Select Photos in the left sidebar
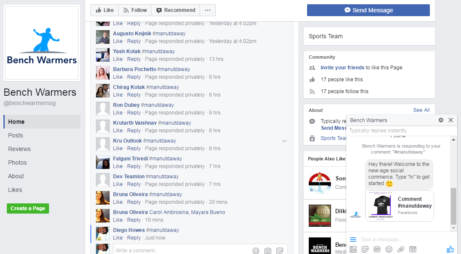The image size is (461, 254). (x=17, y=163)
